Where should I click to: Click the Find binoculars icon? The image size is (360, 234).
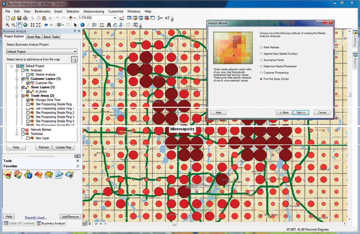click(x=109, y=25)
